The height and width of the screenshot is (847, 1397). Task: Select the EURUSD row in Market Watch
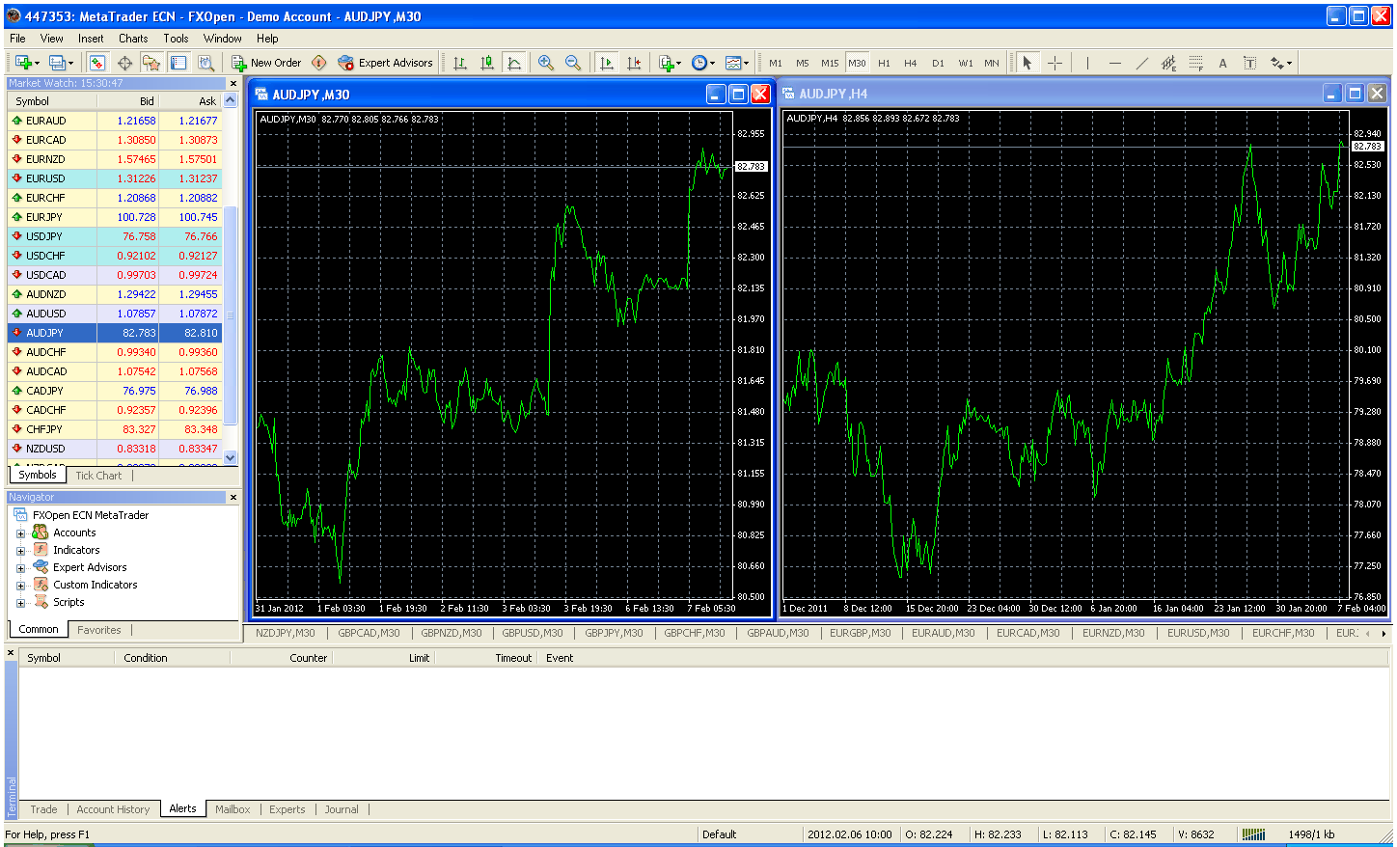coord(115,178)
